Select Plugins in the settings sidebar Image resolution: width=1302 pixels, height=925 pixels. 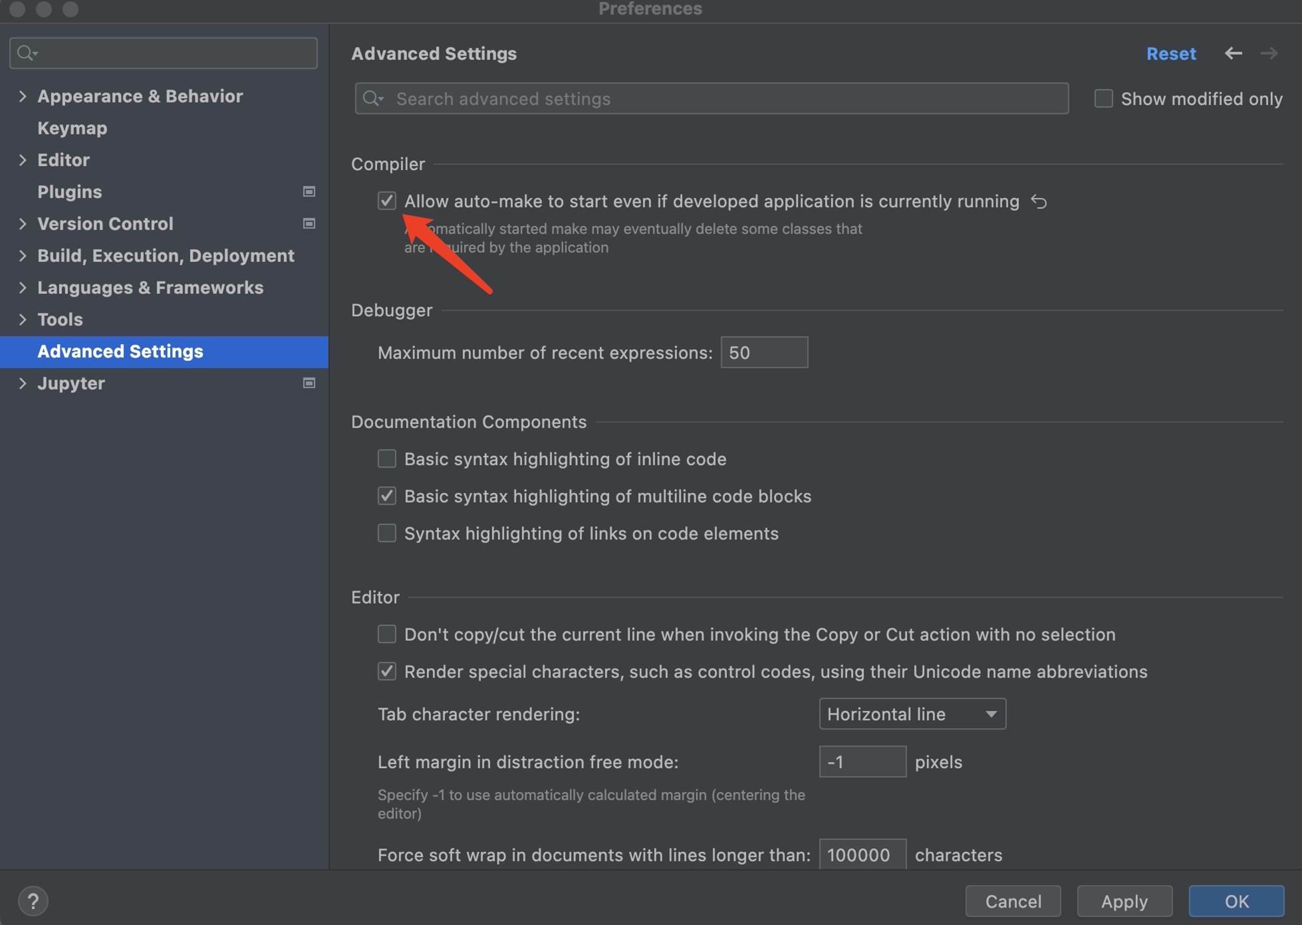pos(69,191)
